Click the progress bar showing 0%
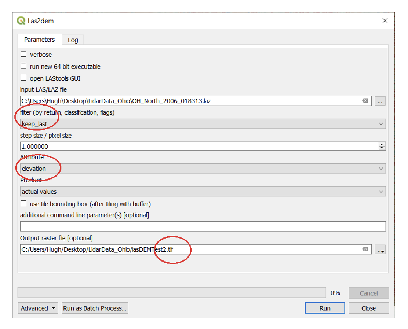Viewport: 408px width, 329px height. [172, 293]
